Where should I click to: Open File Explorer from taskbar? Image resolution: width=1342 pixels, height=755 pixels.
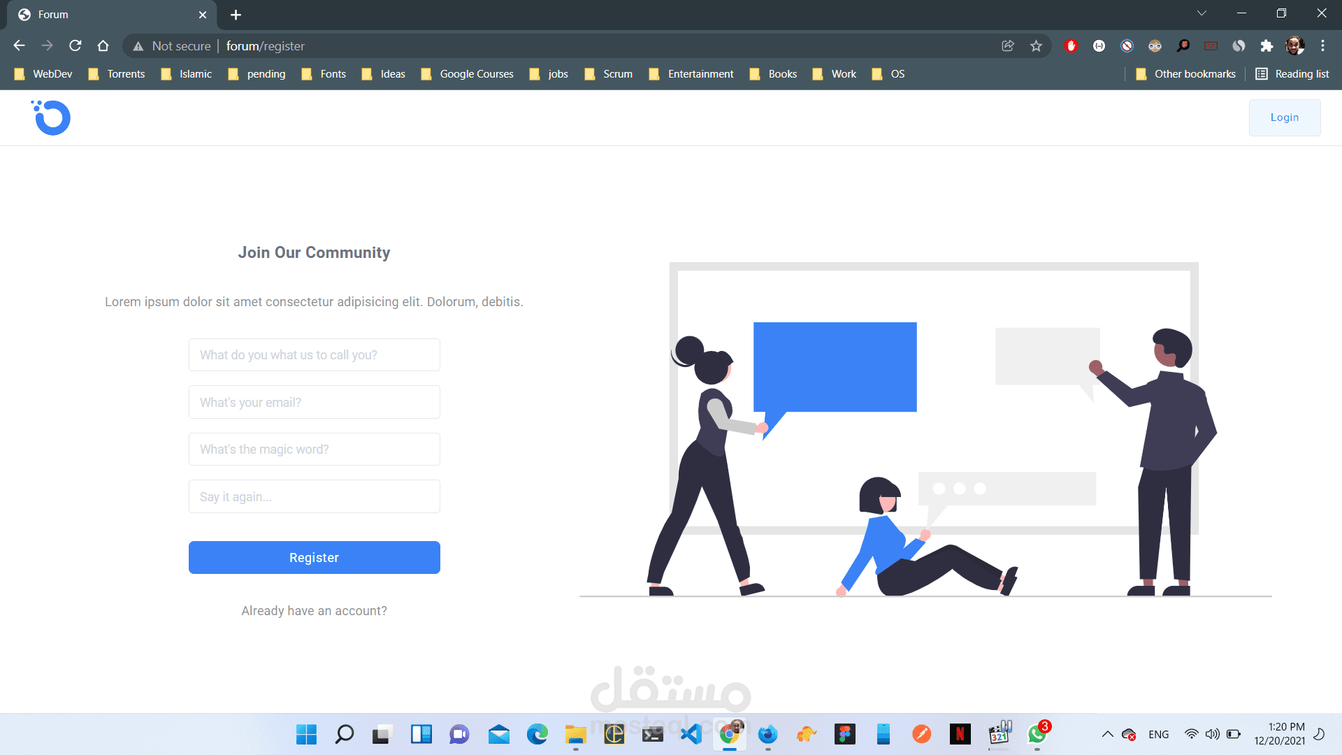point(575,734)
